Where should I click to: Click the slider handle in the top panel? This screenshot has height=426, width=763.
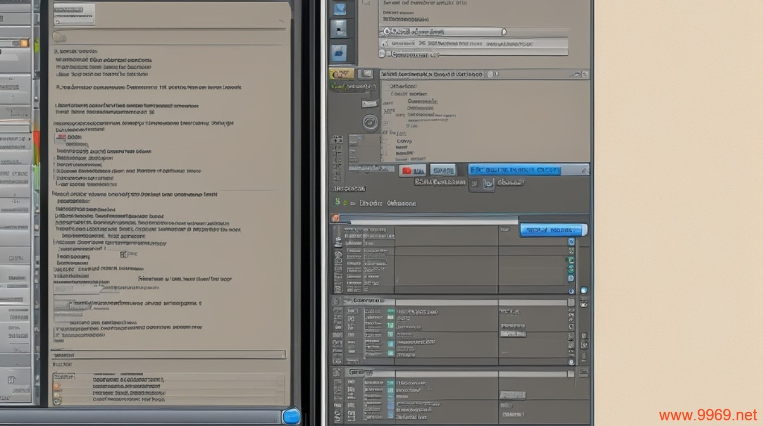tap(504, 32)
